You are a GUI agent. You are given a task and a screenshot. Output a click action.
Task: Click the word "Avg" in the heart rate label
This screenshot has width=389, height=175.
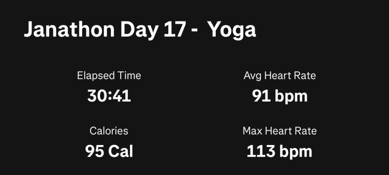point(251,76)
